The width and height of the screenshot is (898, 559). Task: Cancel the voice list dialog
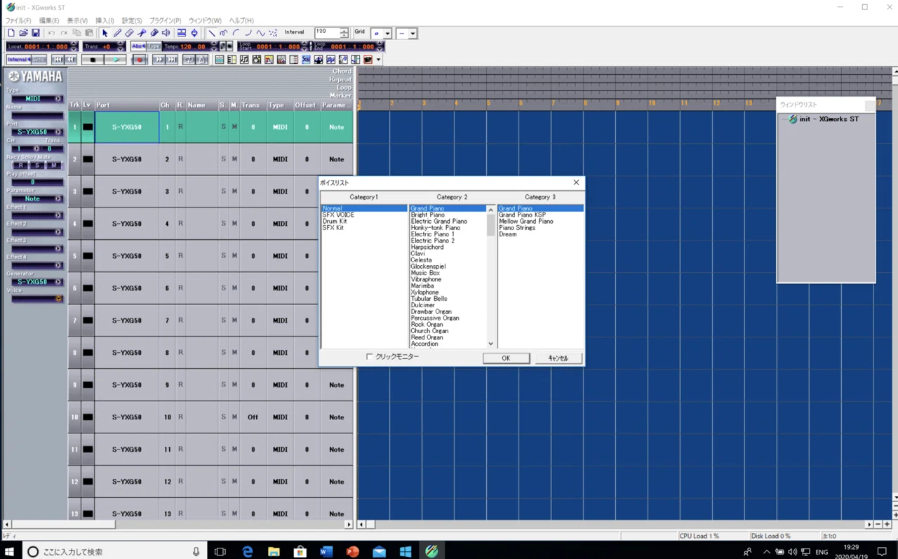click(558, 358)
